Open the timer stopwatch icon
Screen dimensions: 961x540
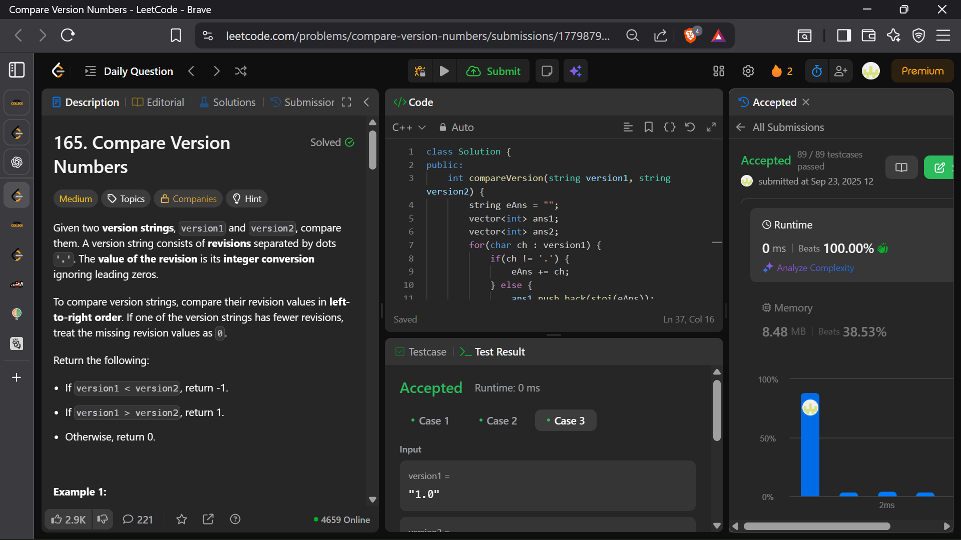[816, 71]
